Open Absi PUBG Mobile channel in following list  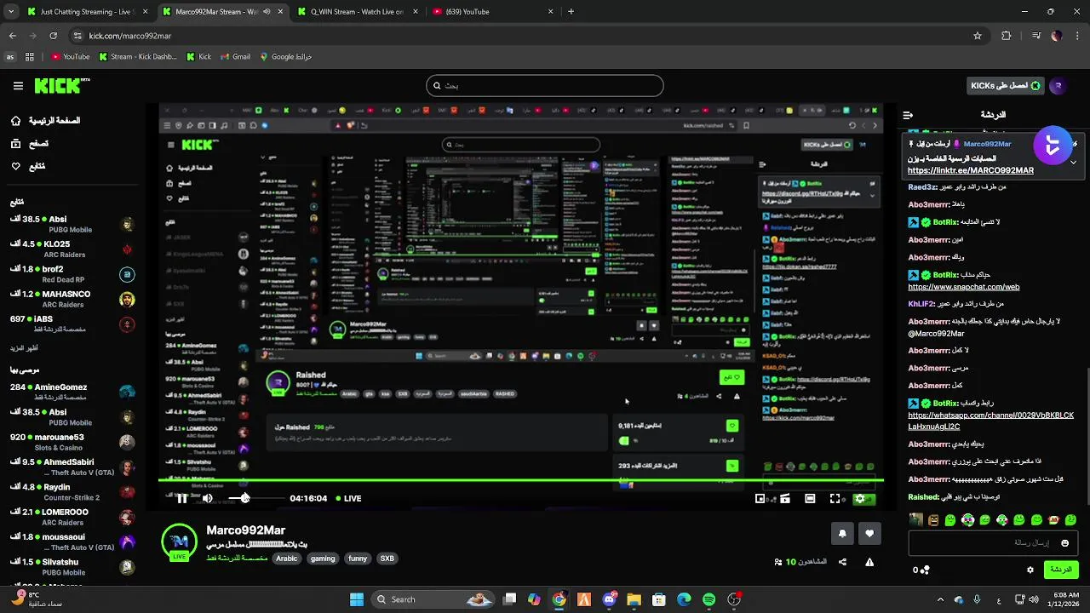click(x=72, y=224)
